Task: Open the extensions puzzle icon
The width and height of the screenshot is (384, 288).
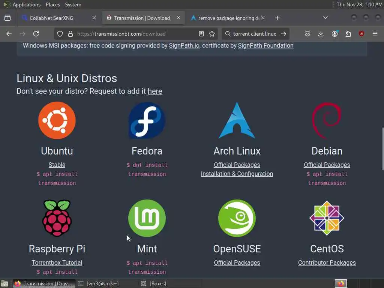Action: [348, 34]
